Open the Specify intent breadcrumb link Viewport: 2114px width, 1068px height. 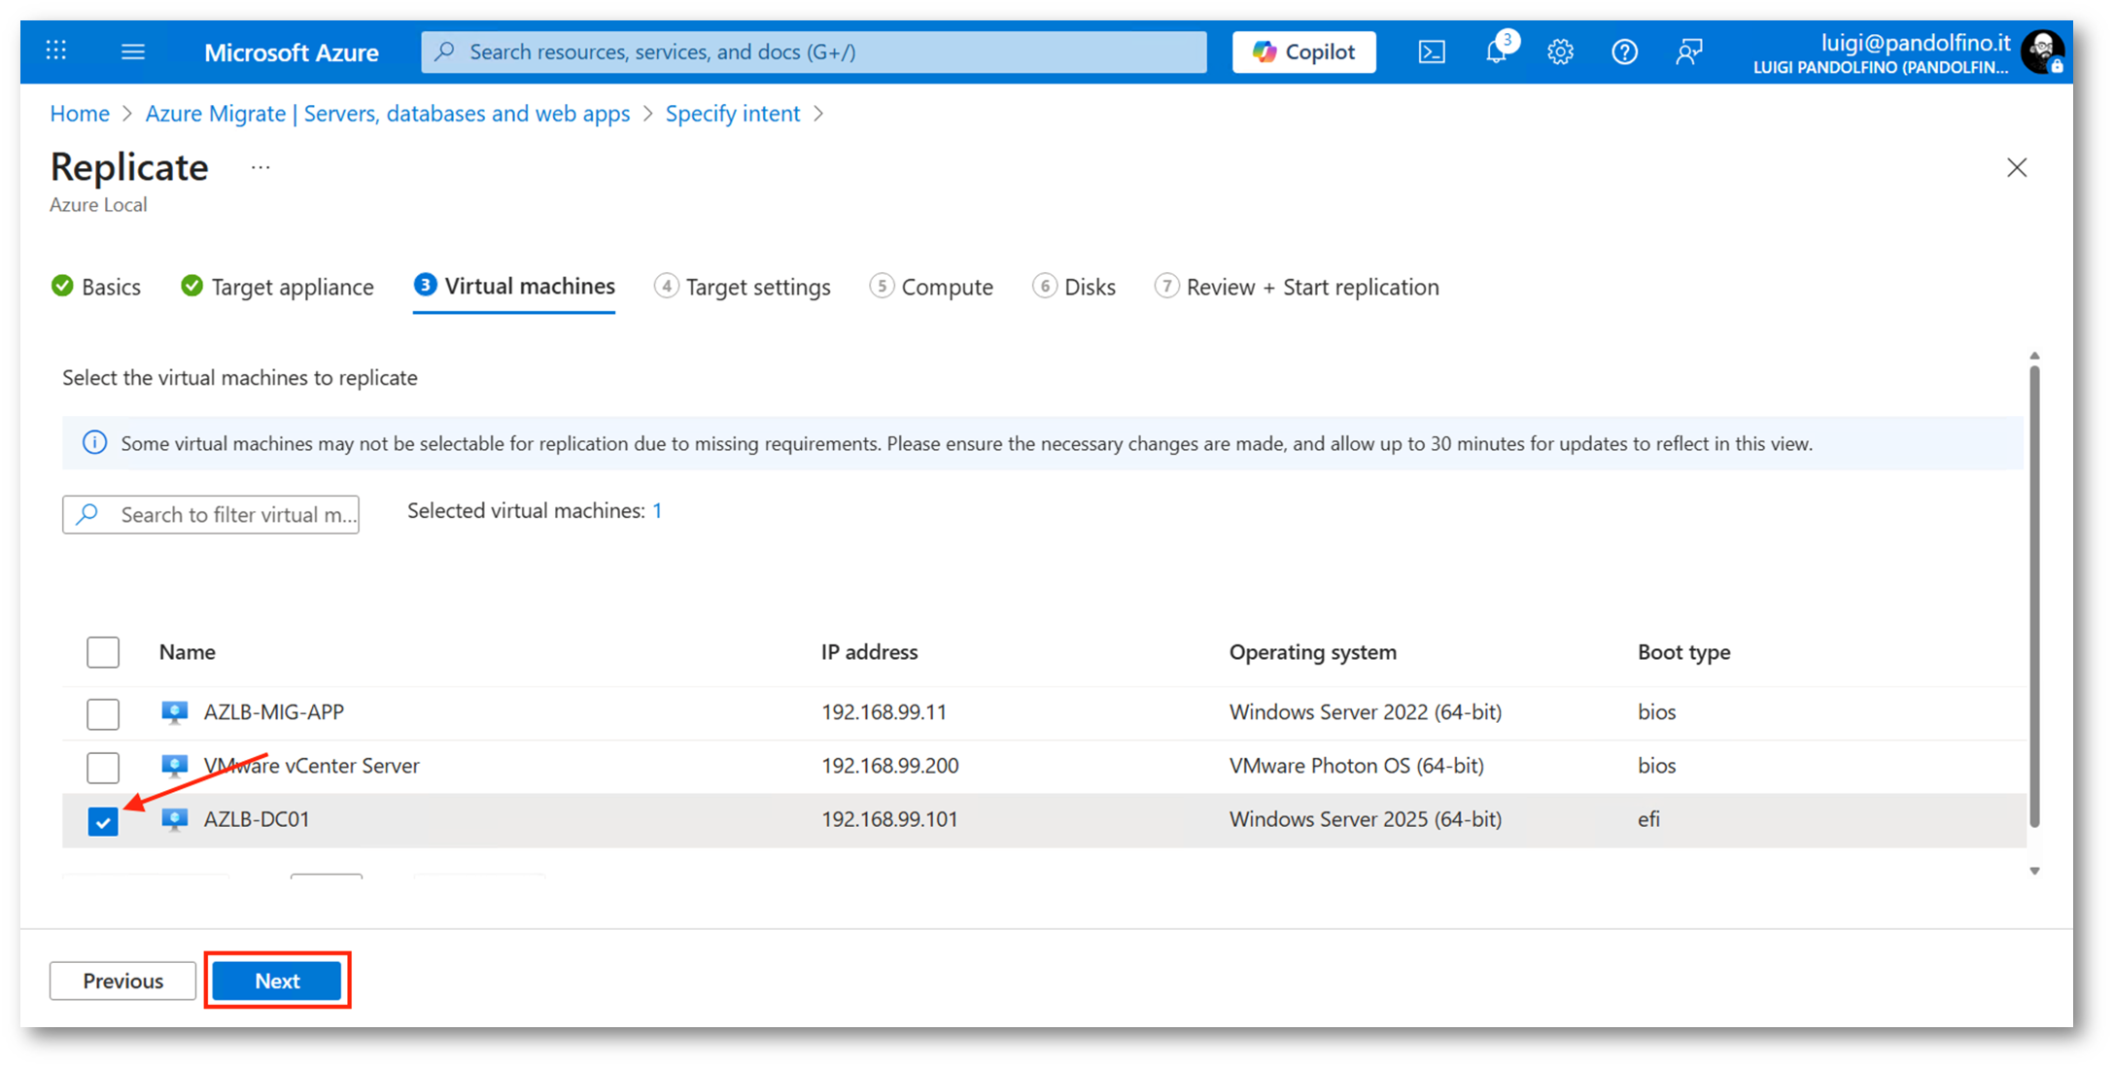(x=732, y=114)
